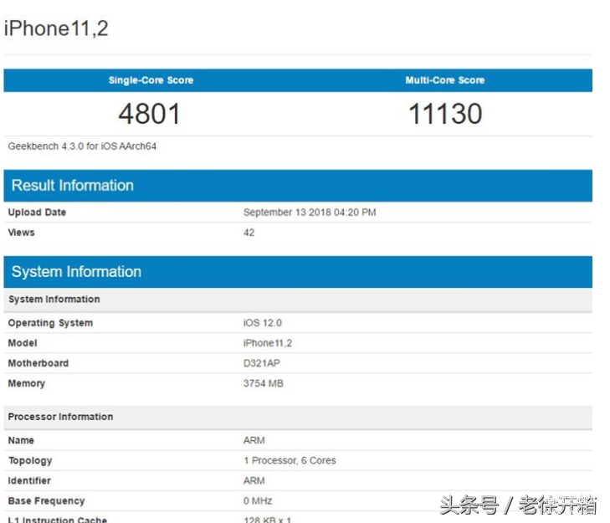610x523 pixels.
Task: Click the ARM value in the Identifier row
Action: [x=254, y=480]
